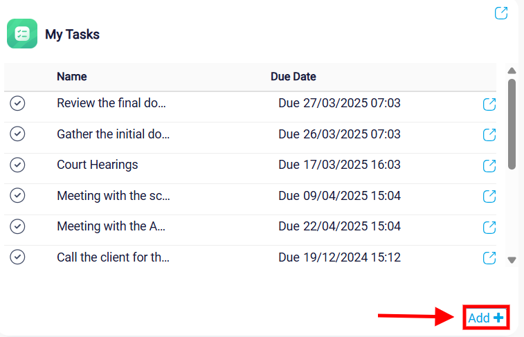Click the scrollbar up arrow
The image size is (524, 337).
[512, 71]
